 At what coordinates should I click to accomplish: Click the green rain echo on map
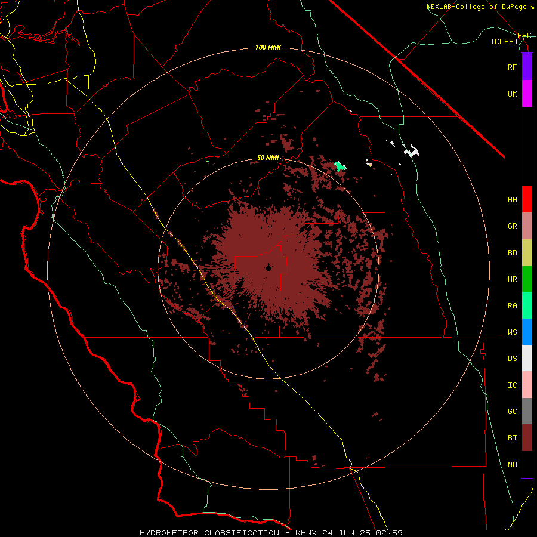click(x=340, y=166)
